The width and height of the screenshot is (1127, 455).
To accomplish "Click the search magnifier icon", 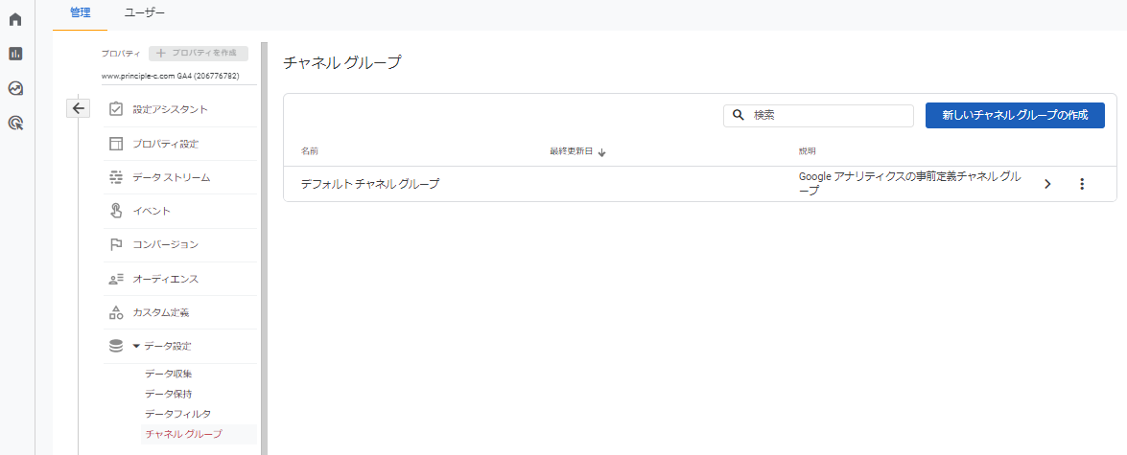I will 739,115.
